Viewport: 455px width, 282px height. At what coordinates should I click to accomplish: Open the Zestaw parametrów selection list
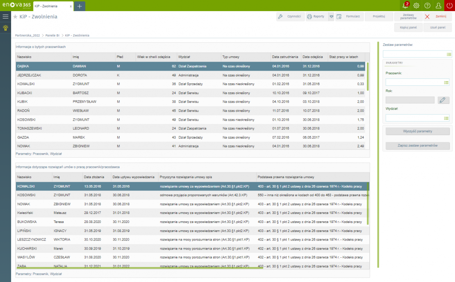click(449, 54)
